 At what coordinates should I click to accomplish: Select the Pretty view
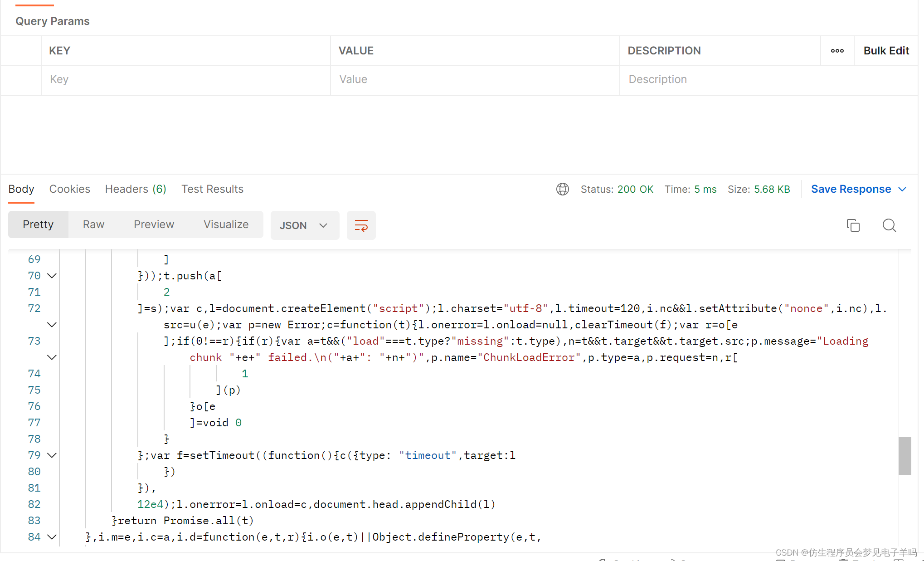38,224
